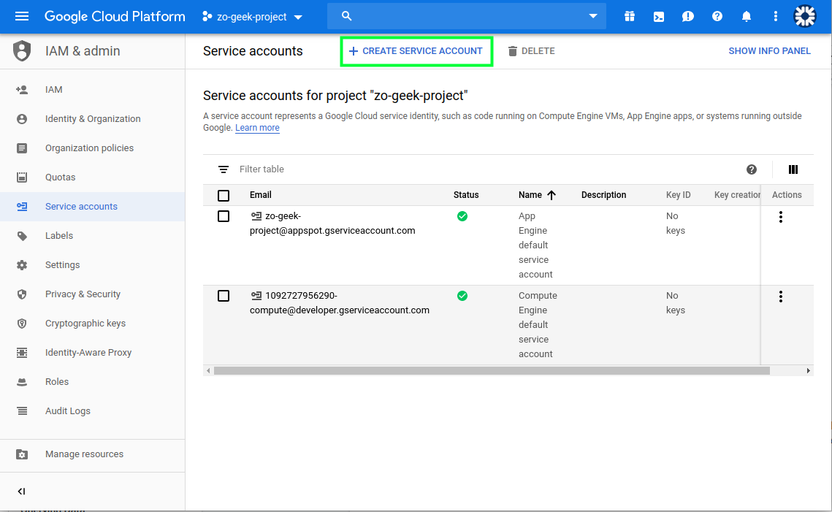Click the Settings gear icon in sidebar
832x512 pixels.
[22, 264]
